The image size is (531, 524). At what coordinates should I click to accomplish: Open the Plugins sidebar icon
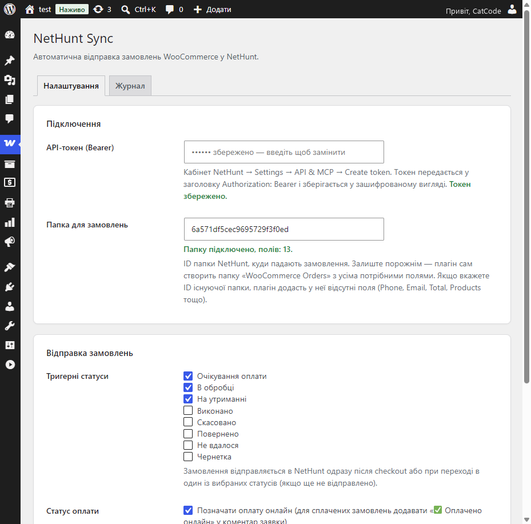10,287
